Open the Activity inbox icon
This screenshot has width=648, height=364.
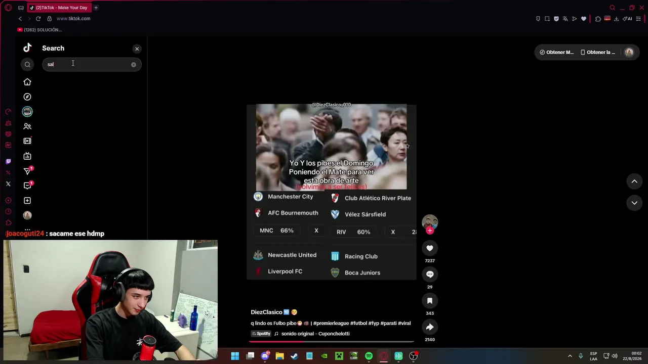(x=27, y=186)
